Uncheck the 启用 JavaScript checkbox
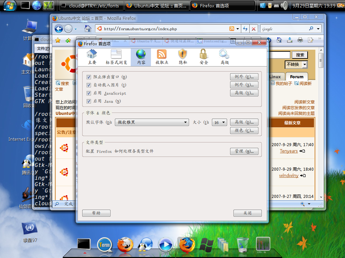 click(89, 93)
